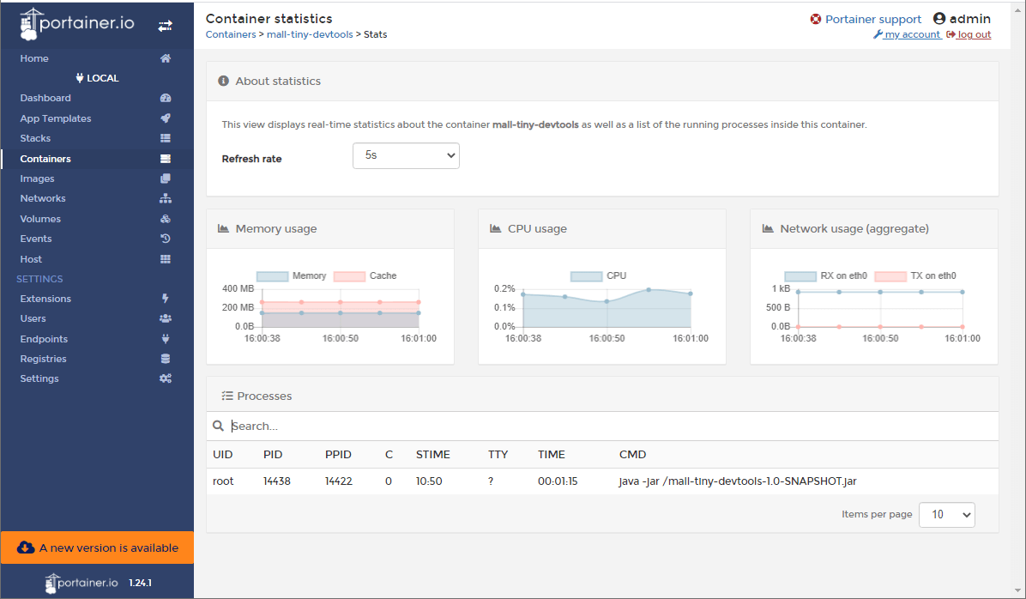The height and width of the screenshot is (599, 1026).
Task: Click the Events history icon
Action: click(166, 239)
